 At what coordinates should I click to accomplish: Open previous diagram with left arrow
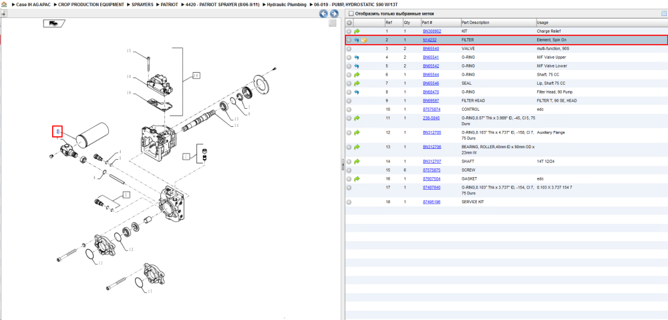tap(324, 13)
